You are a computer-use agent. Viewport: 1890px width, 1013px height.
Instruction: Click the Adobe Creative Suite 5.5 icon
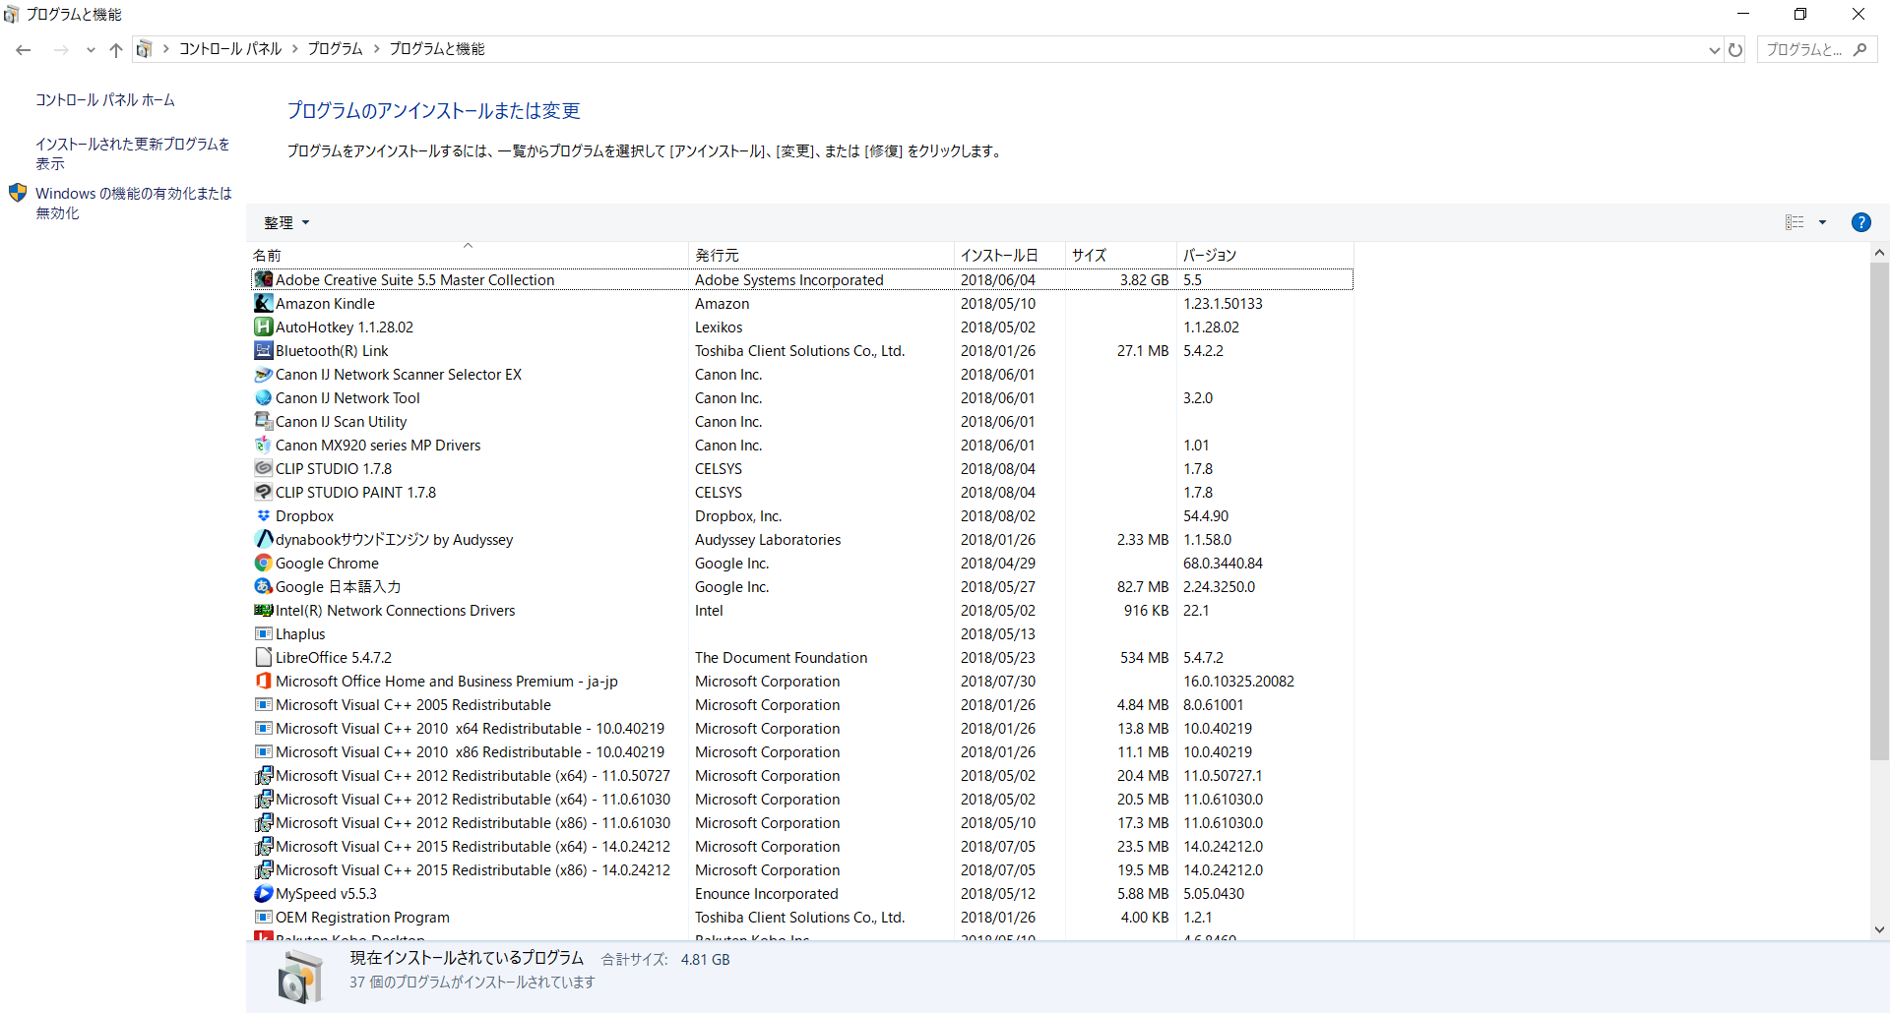[263, 280]
